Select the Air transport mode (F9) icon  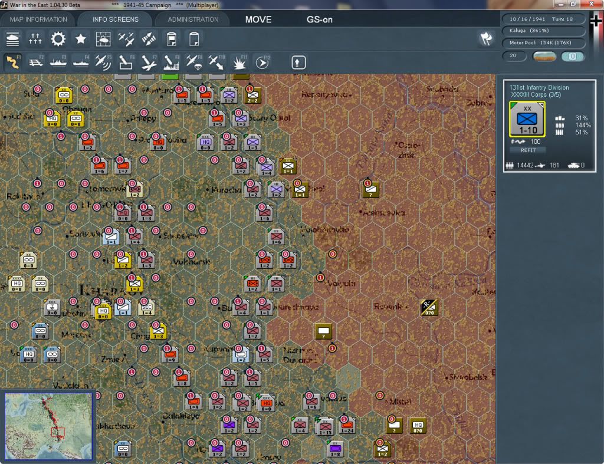[x=193, y=62]
